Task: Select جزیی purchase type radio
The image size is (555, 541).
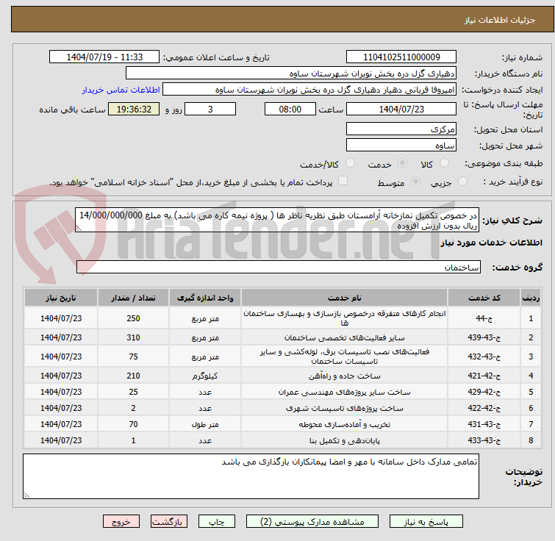Action: point(462,182)
